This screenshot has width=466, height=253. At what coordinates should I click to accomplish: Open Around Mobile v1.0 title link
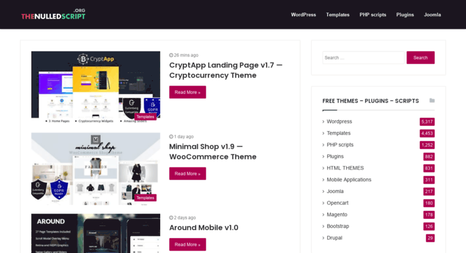pos(203,227)
